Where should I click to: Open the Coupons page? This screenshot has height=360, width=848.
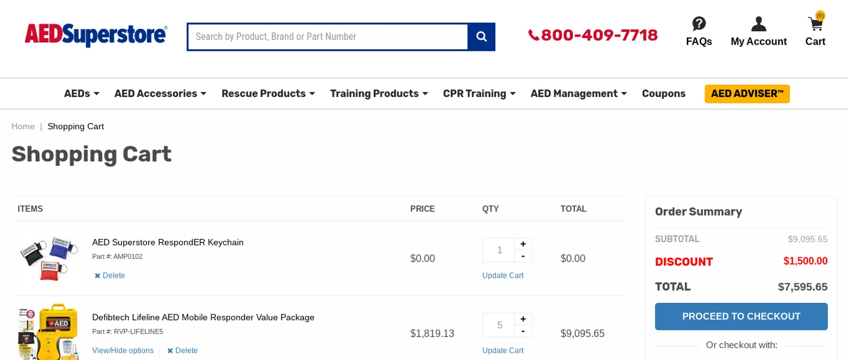coord(663,94)
